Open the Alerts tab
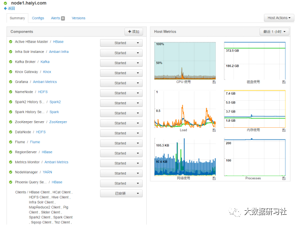This screenshot has width=296, height=225. (58, 18)
